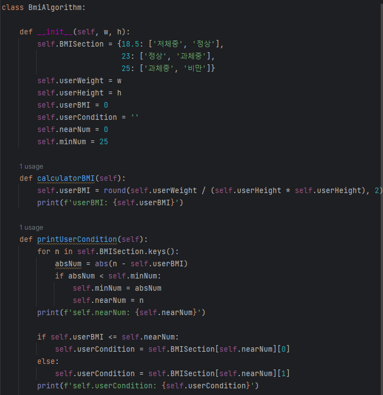Click 'if absNum < self.minNum' line
Image resolution: width=383 pixels, height=395 pixels.
point(108,276)
